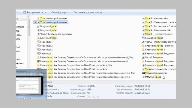Click folder icon of СМС-оплату (подключение биллинга)_files
The height and width of the screenshot is (108, 192).
pos(38,57)
